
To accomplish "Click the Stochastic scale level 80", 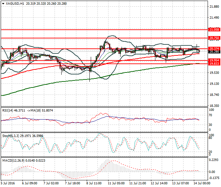I will click(210, 138).
